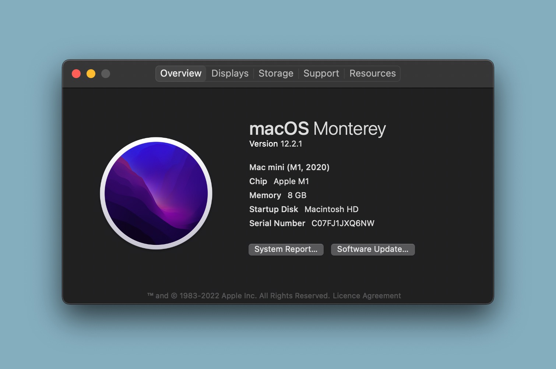The width and height of the screenshot is (556, 369).
Task: Click the Mac mini (M1, 2020) model label
Action: point(289,167)
